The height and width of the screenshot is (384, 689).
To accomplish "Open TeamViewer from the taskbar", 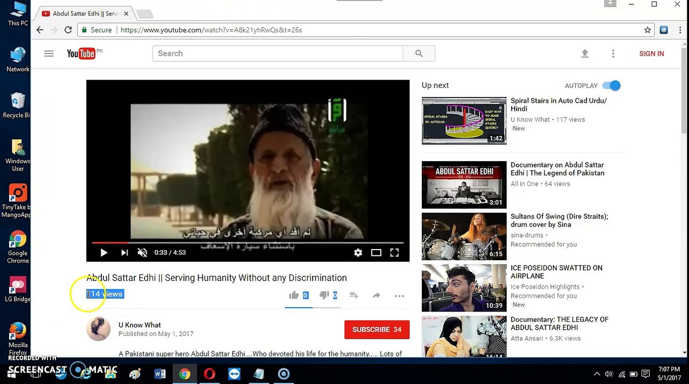I will [x=234, y=374].
